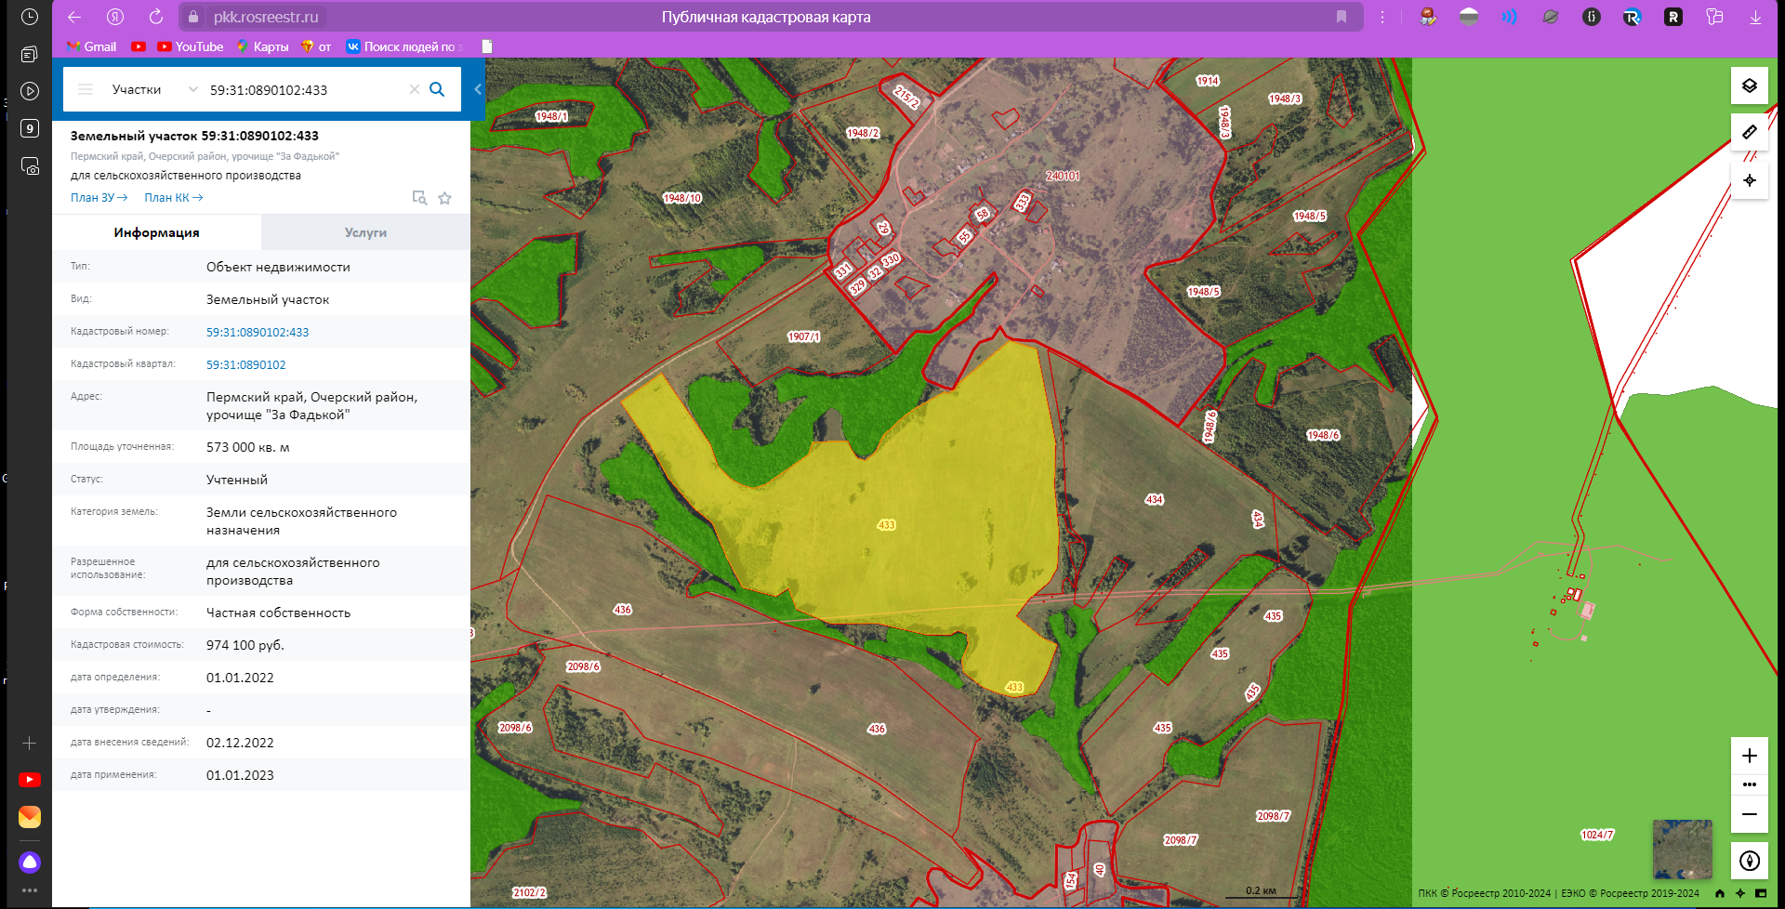Click the area value 573 000 кв. м
1785x909 pixels.
248,447
